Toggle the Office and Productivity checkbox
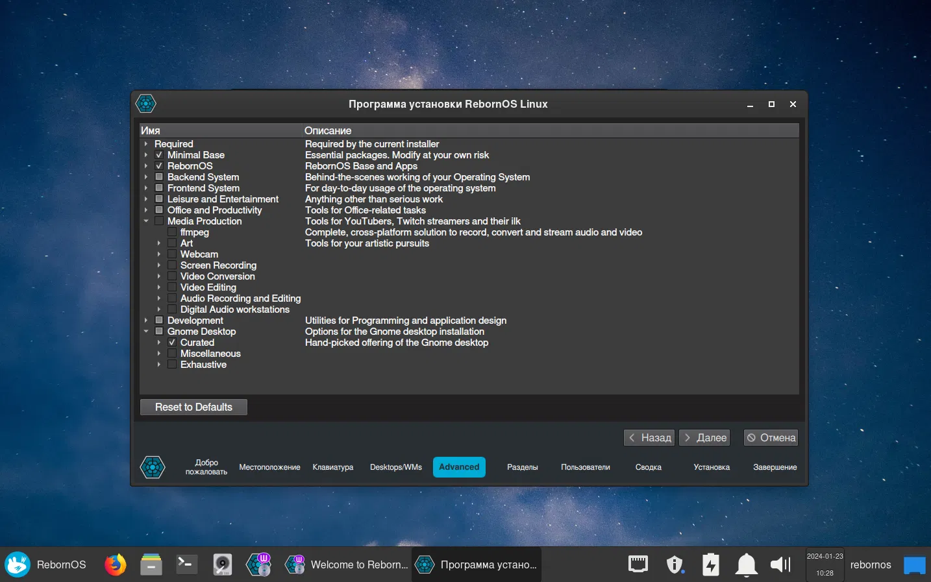 (x=159, y=210)
